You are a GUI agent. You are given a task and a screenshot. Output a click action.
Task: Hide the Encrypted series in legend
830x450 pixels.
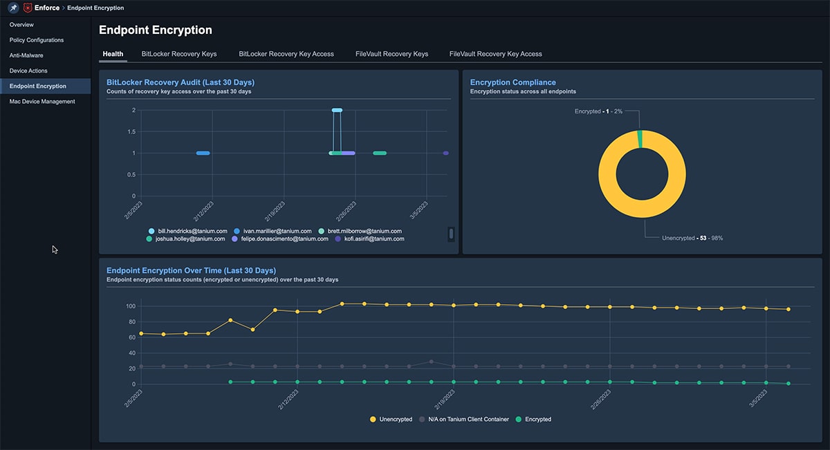(x=519, y=419)
